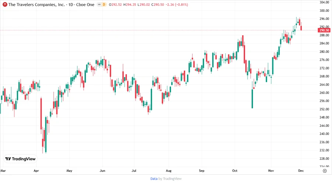Click the 'Mar' label on time axis
Viewport: 332px width, 183px height.
tap(3, 171)
